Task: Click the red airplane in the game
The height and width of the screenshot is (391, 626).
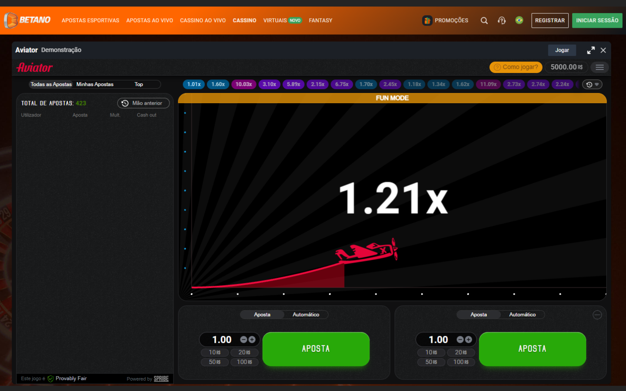Action: pos(367,251)
